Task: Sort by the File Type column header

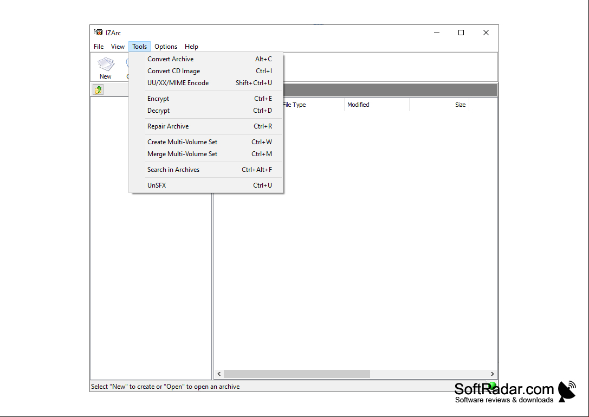Action: pos(314,105)
